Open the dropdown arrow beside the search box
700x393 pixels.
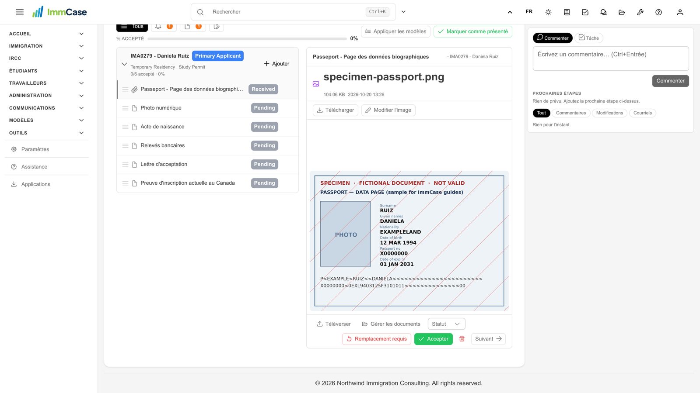(x=403, y=12)
